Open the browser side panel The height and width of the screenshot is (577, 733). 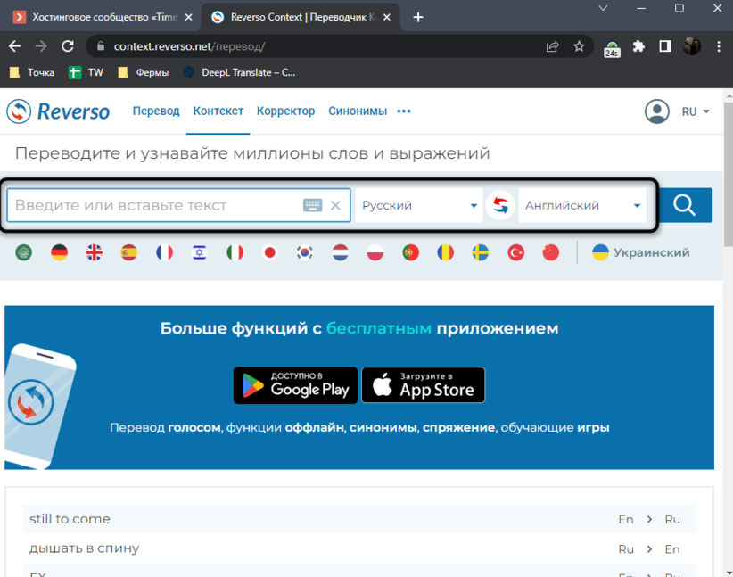(x=664, y=46)
